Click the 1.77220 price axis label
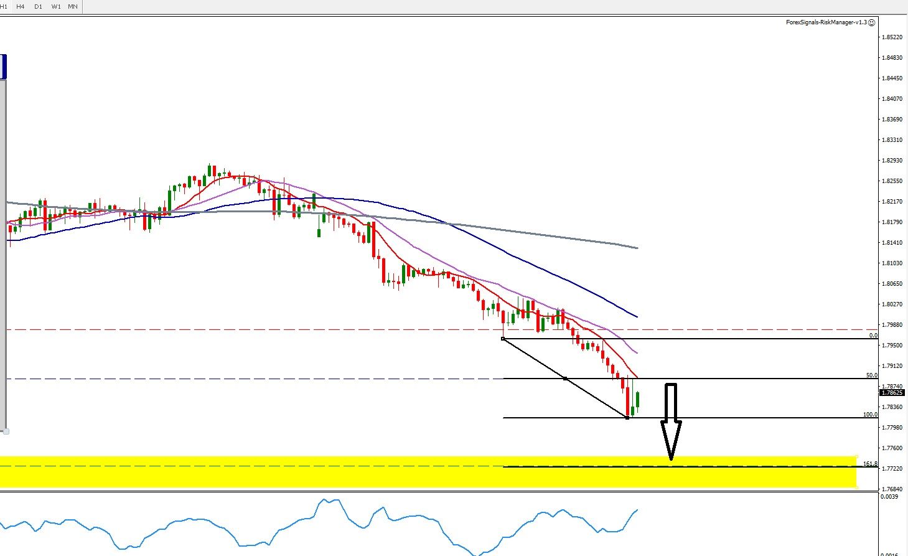The width and height of the screenshot is (908, 556). (892, 469)
